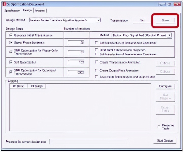Click the design step progress bar
183x152 pixels.
88,142
